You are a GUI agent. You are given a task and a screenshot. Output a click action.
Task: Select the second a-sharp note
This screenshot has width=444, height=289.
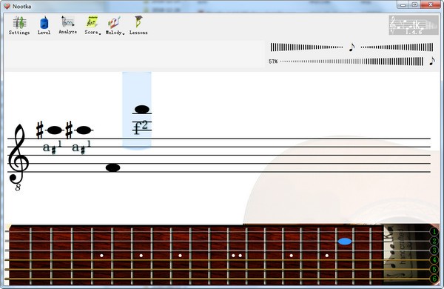click(84, 130)
